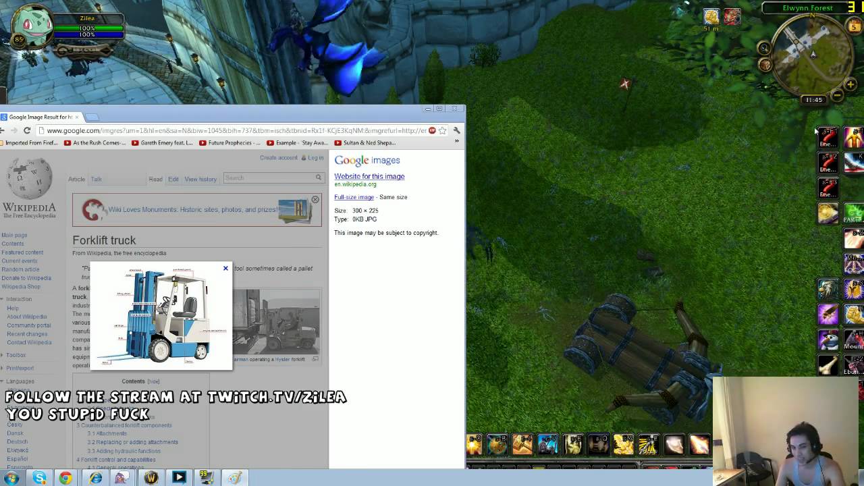This screenshot has width=864, height=486.
Task: Cast the dark ability bound to s-Q
Action: pos(598,444)
